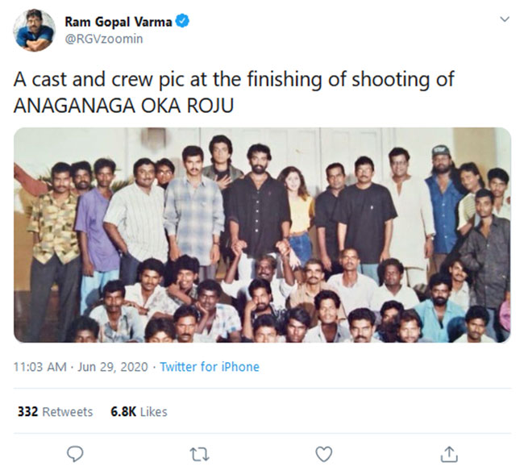Open Ram Gopal Varma's profile avatar
524x475 pixels.
coord(35,31)
